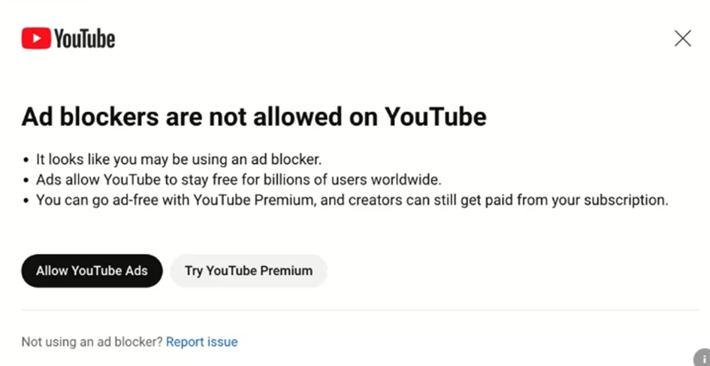Click the red YouTube play logo icon

click(36, 38)
